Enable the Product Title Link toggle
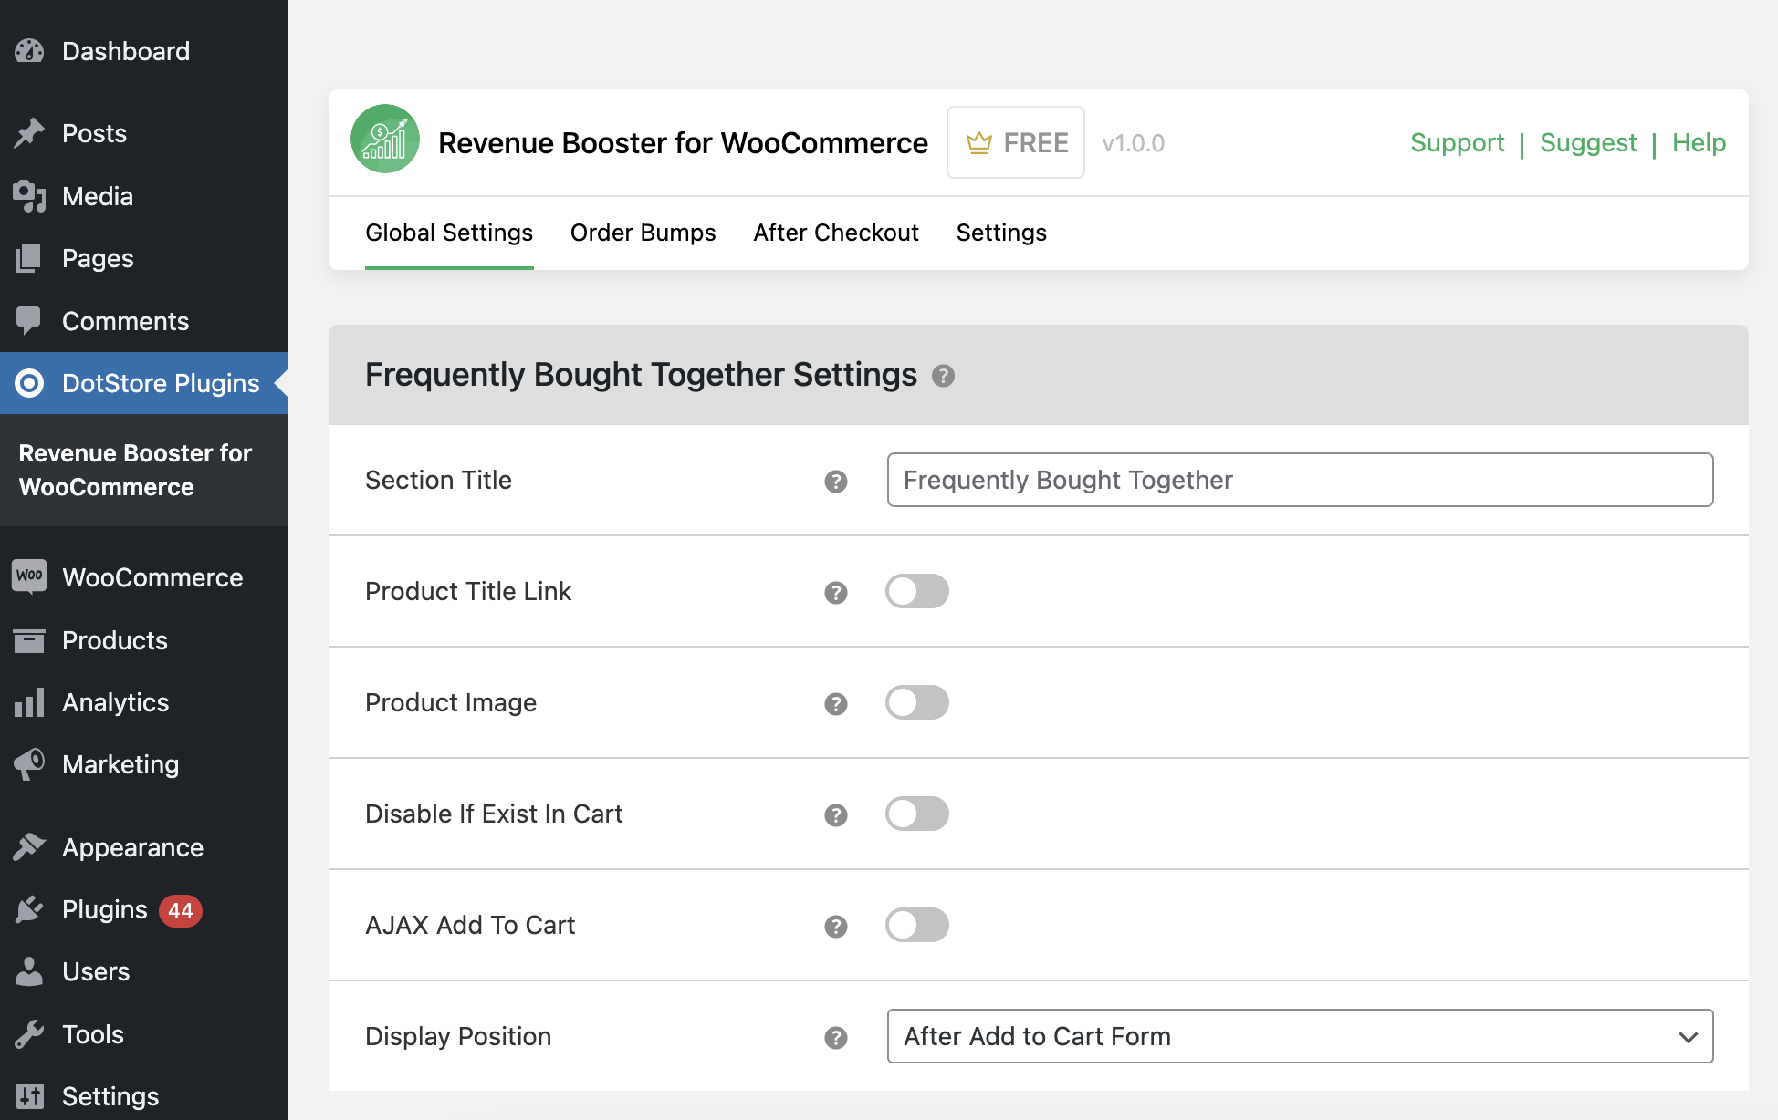The width and height of the screenshot is (1778, 1120). [x=917, y=591]
